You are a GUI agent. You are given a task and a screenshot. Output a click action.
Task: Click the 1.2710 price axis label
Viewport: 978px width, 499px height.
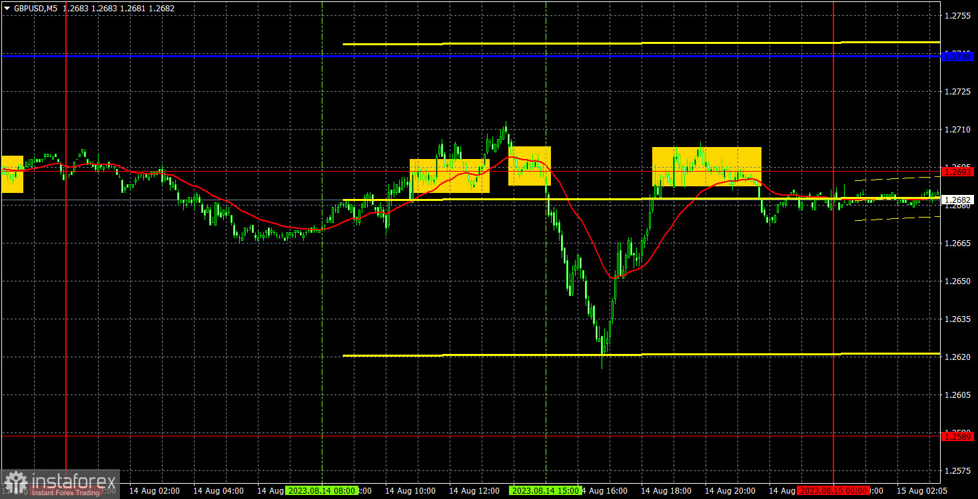click(x=959, y=130)
